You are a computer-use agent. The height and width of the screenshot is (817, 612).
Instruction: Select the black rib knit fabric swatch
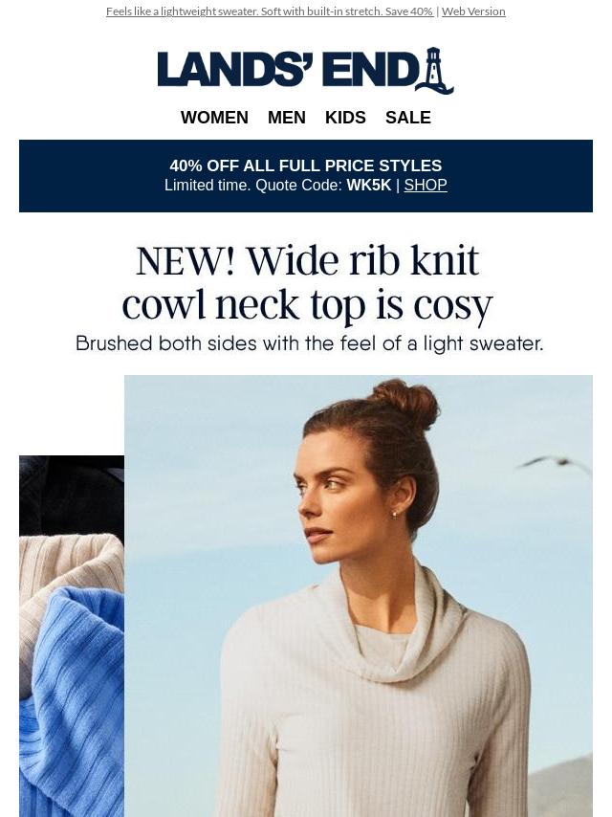click(x=72, y=495)
